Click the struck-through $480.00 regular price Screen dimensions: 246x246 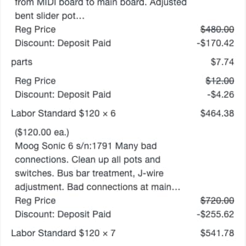pos(217,30)
